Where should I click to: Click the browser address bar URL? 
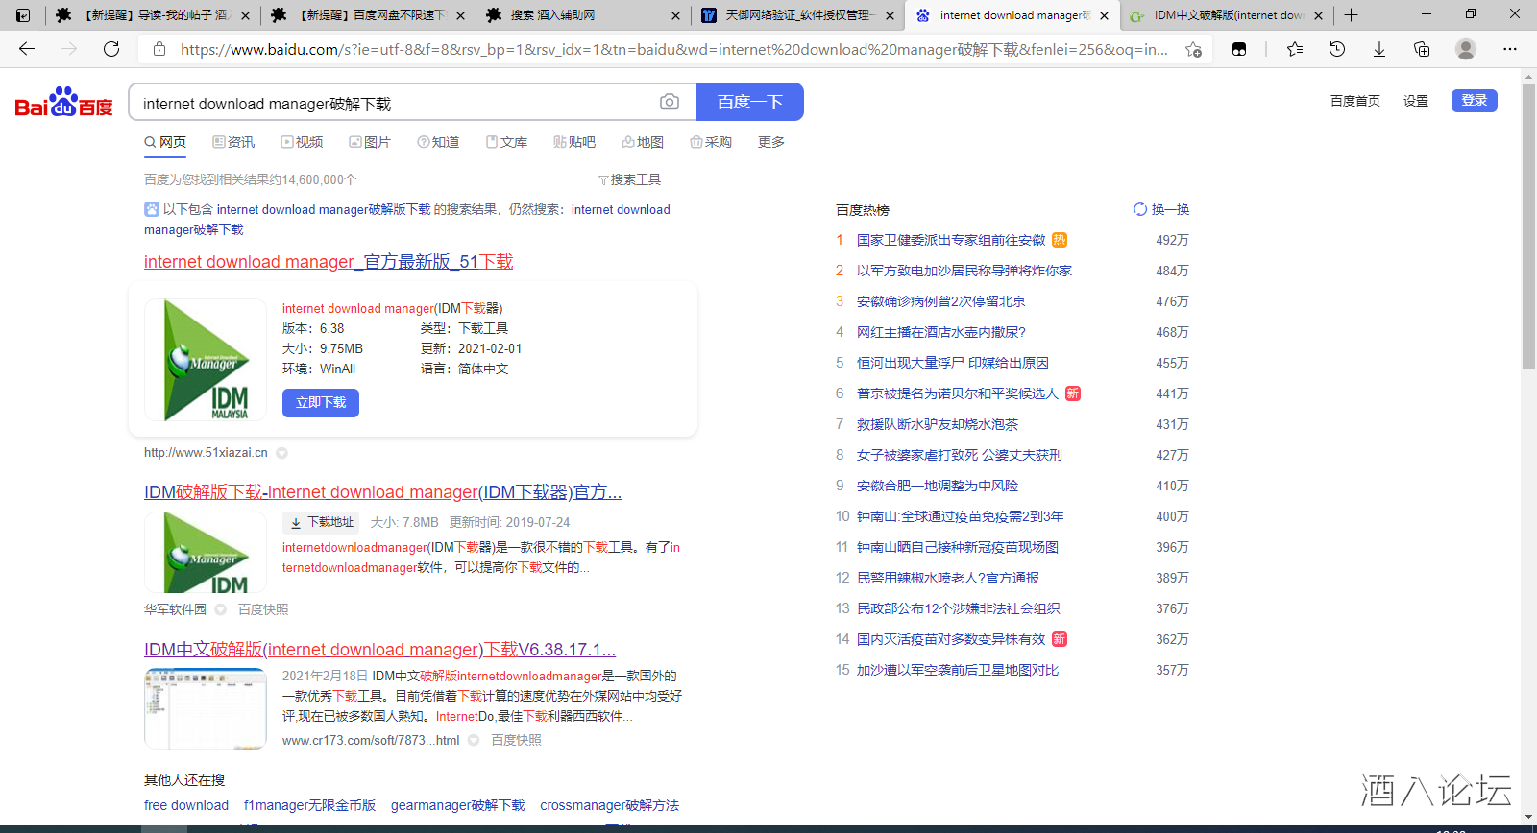point(672,49)
